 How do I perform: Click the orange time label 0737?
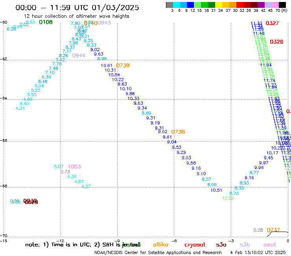[x=273, y=230]
